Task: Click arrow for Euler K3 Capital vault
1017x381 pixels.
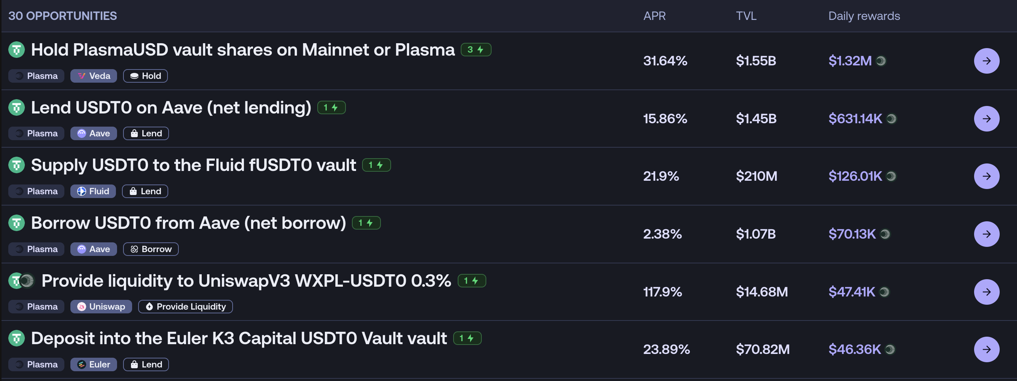Action: tap(986, 349)
